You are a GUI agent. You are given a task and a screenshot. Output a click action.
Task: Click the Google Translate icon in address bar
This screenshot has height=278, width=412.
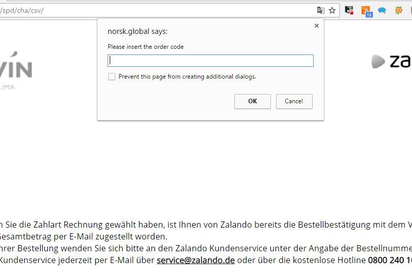point(321,10)
